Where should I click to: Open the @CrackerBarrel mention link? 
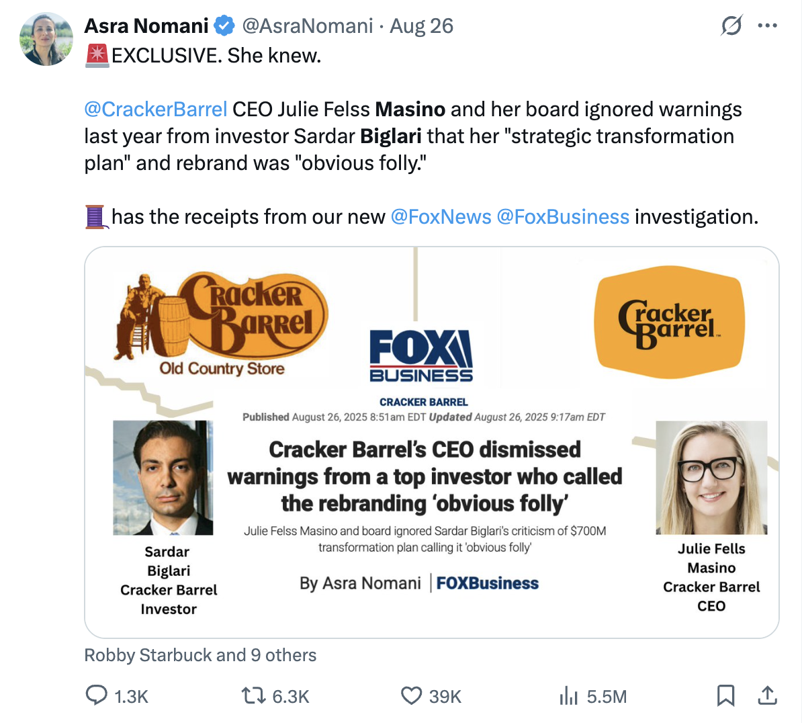coord(156,109)
